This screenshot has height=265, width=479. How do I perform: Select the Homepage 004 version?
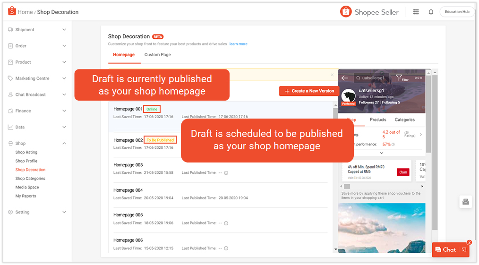point(221,194)
